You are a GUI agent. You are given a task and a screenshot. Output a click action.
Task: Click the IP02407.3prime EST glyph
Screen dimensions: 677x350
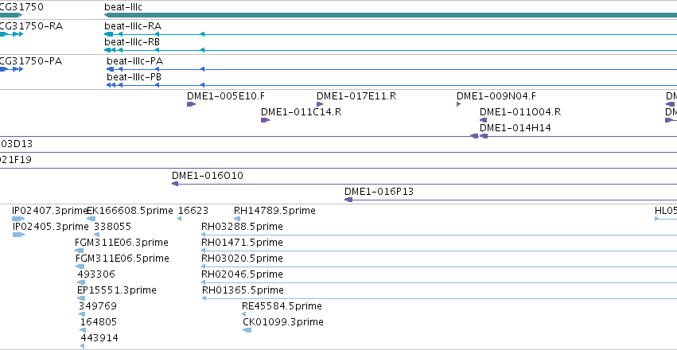pyautogui.click(x=18, y=219)
